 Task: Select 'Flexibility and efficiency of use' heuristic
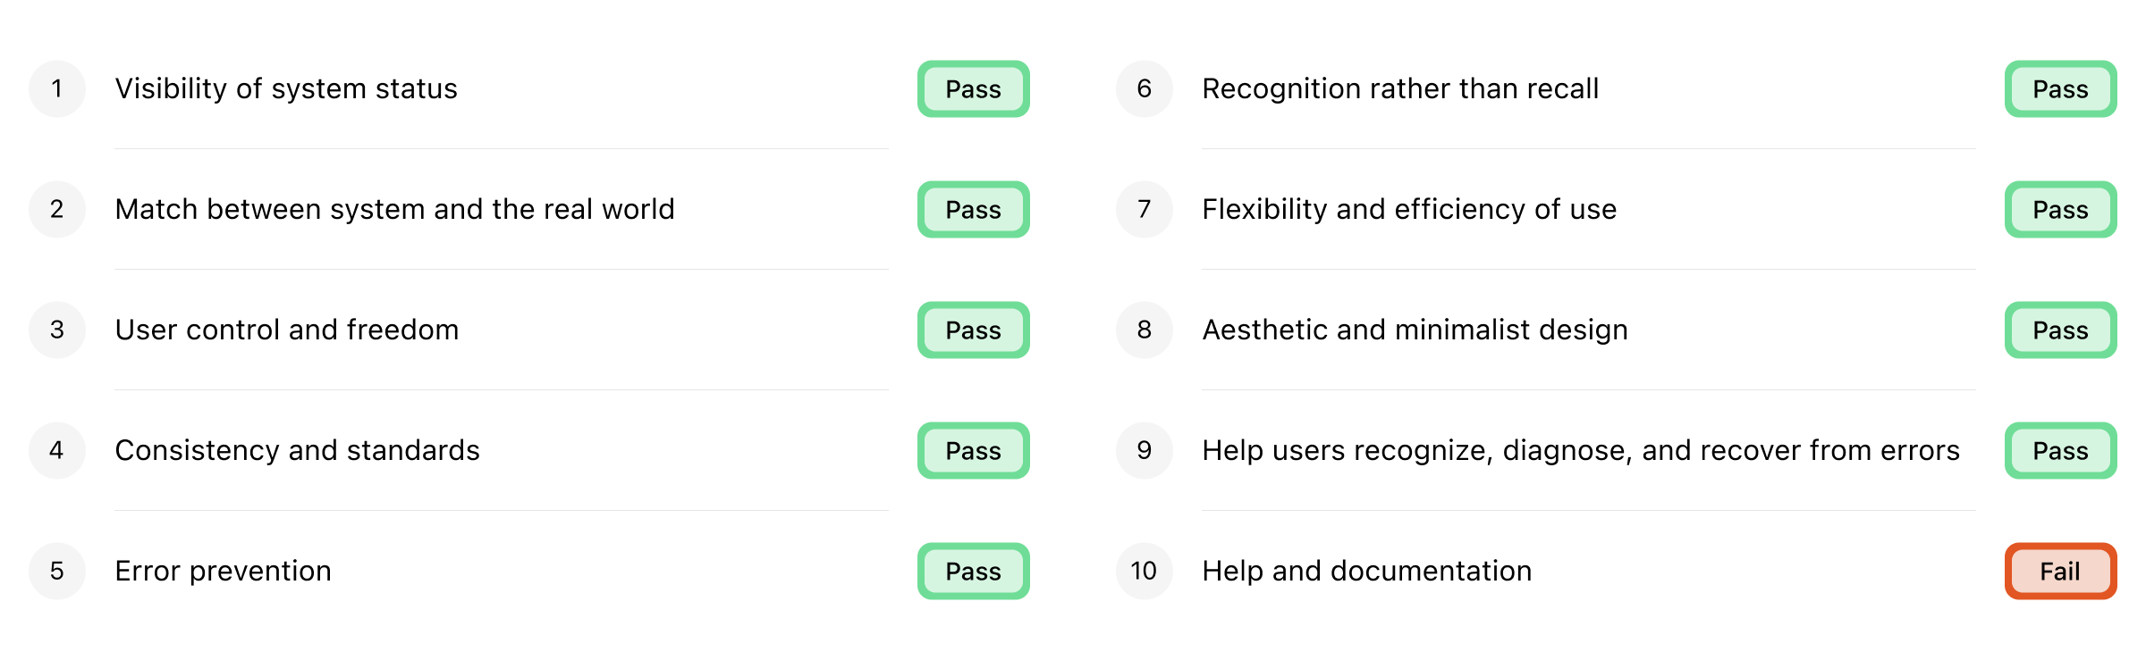click(x=1617, y=210)
